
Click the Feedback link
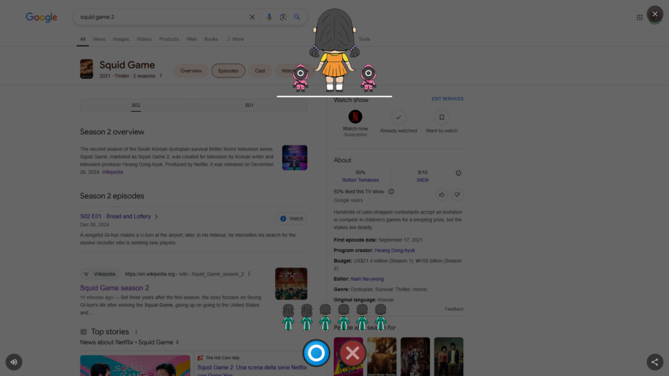[x=454, y=309]
